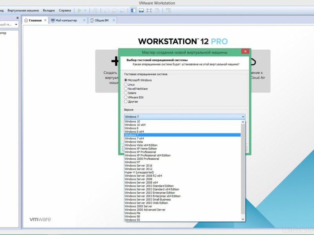The height and width of the screenshot is (235, 314).
Task: Open the library search dropdown arrow
Action: 16,25
